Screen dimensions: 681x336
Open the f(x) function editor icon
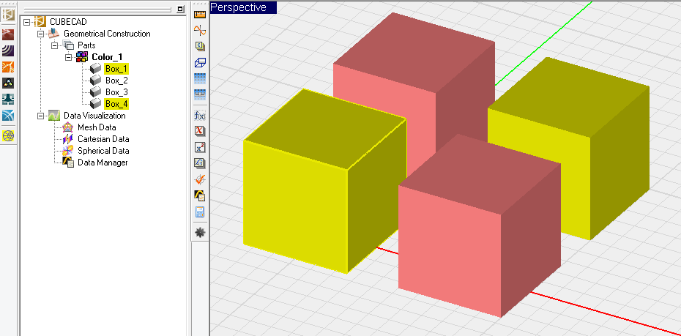coord(199,115)
